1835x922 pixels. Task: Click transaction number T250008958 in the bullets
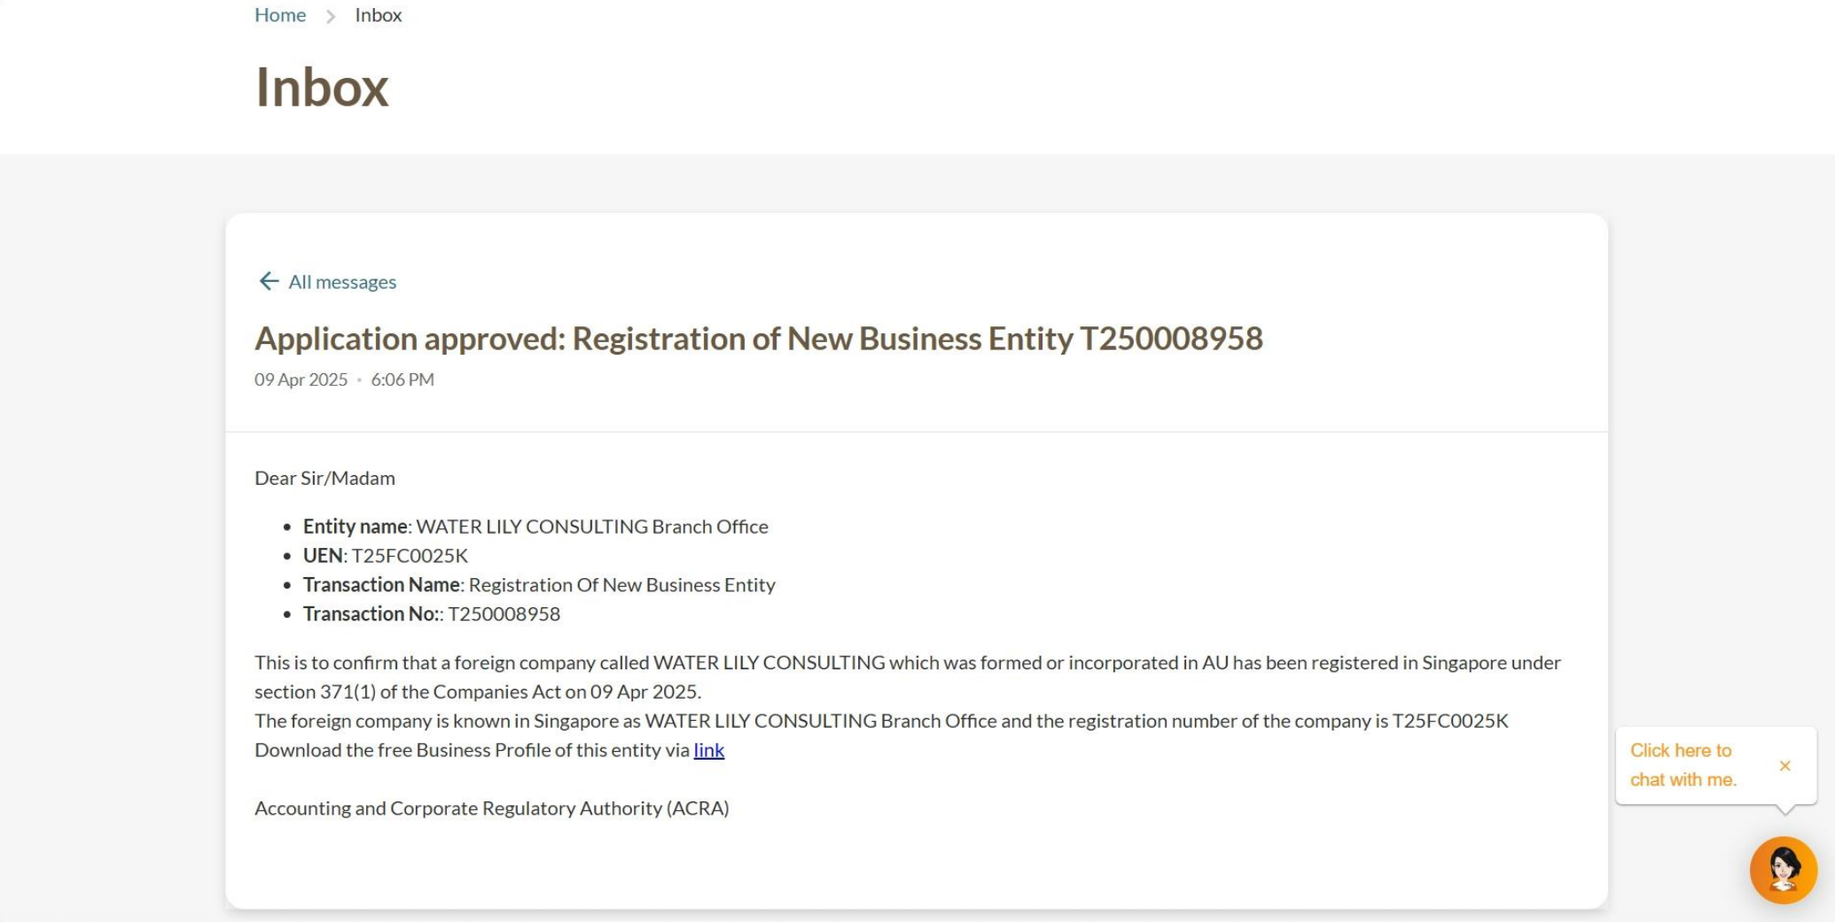[504, 613]
